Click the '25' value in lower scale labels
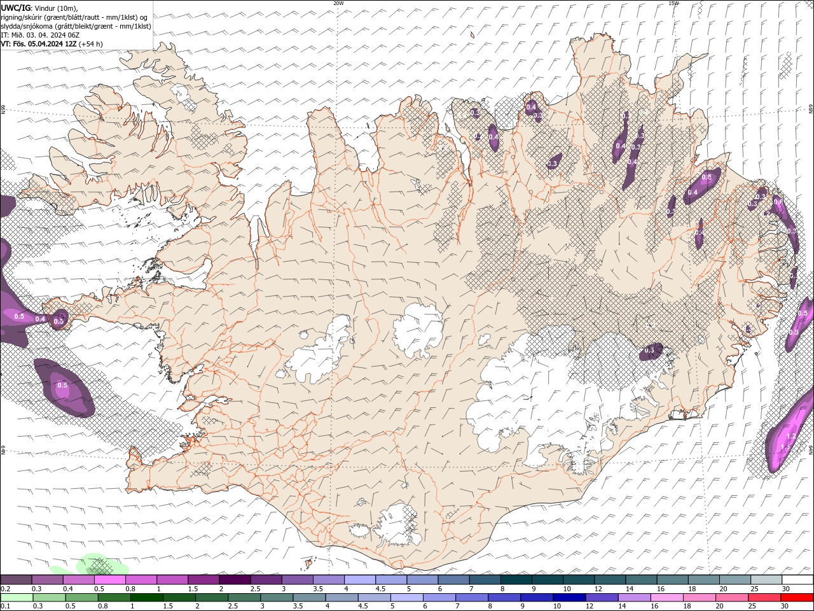 [752, 607]
